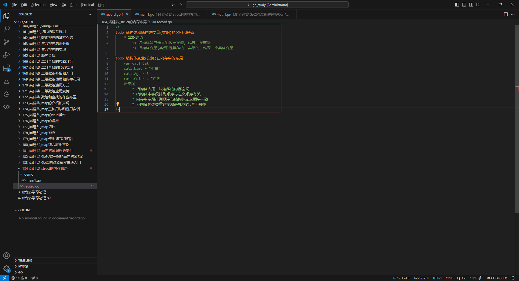Toggle the Primary Side Bar
The height and width of the screenshot is (281, 519).
(x=457, y=5)
